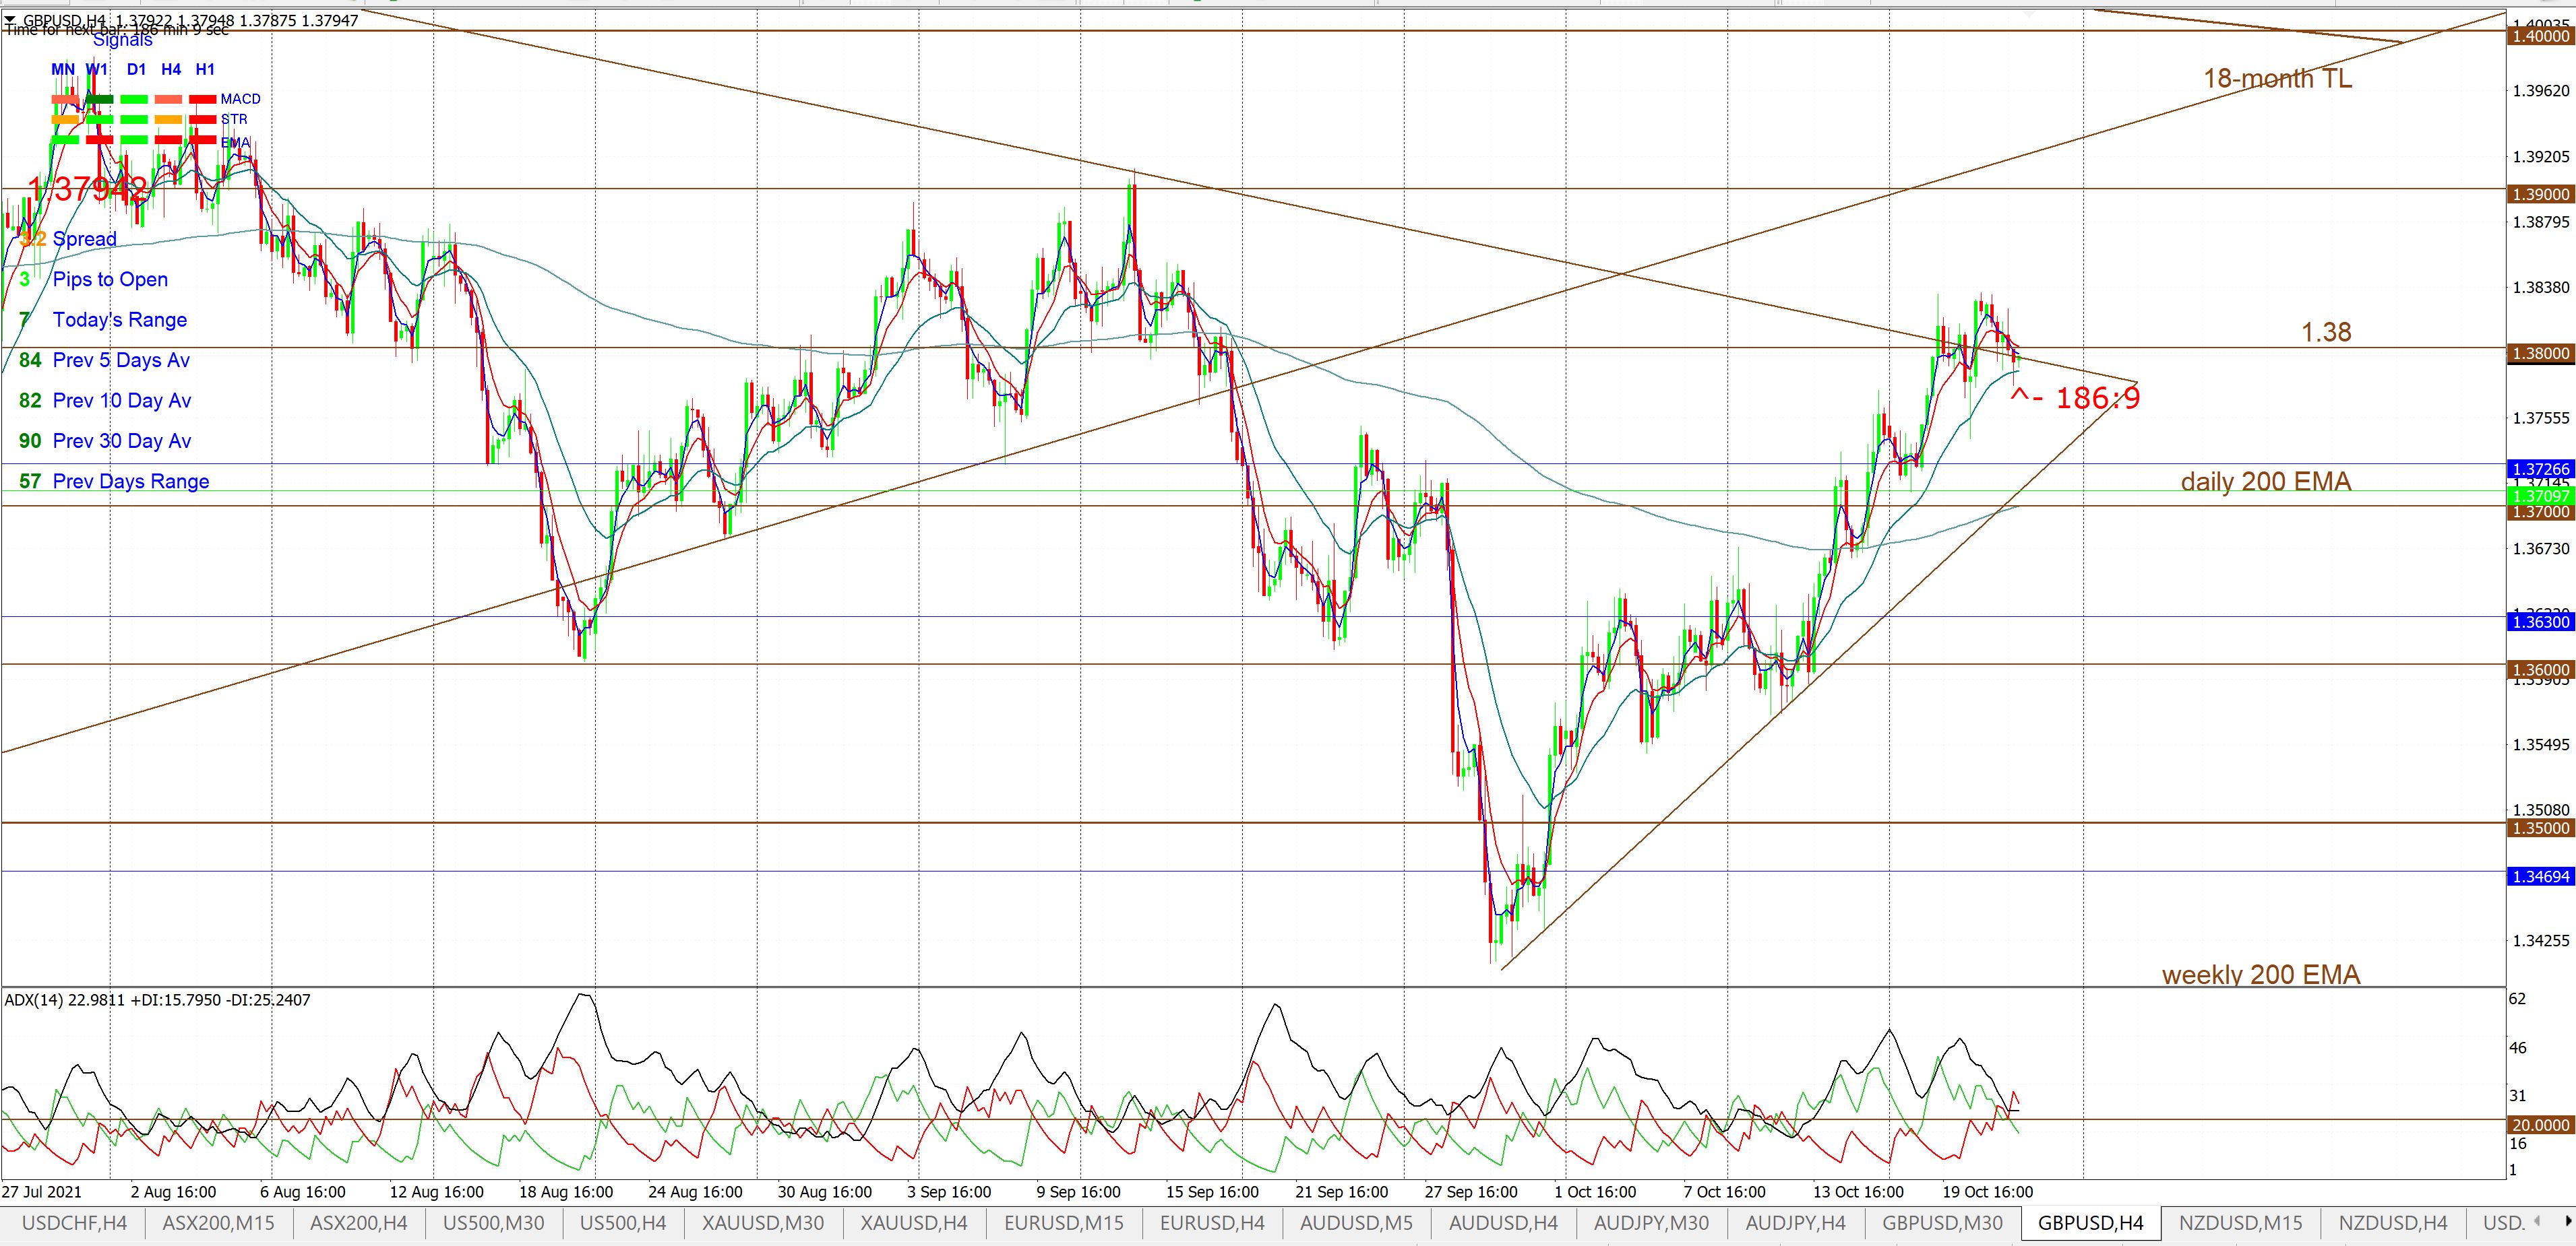The width and height of the screenshot is (2576, 1246).
Task: Click the D1 STR green signal bar
Action: (134, 120)
